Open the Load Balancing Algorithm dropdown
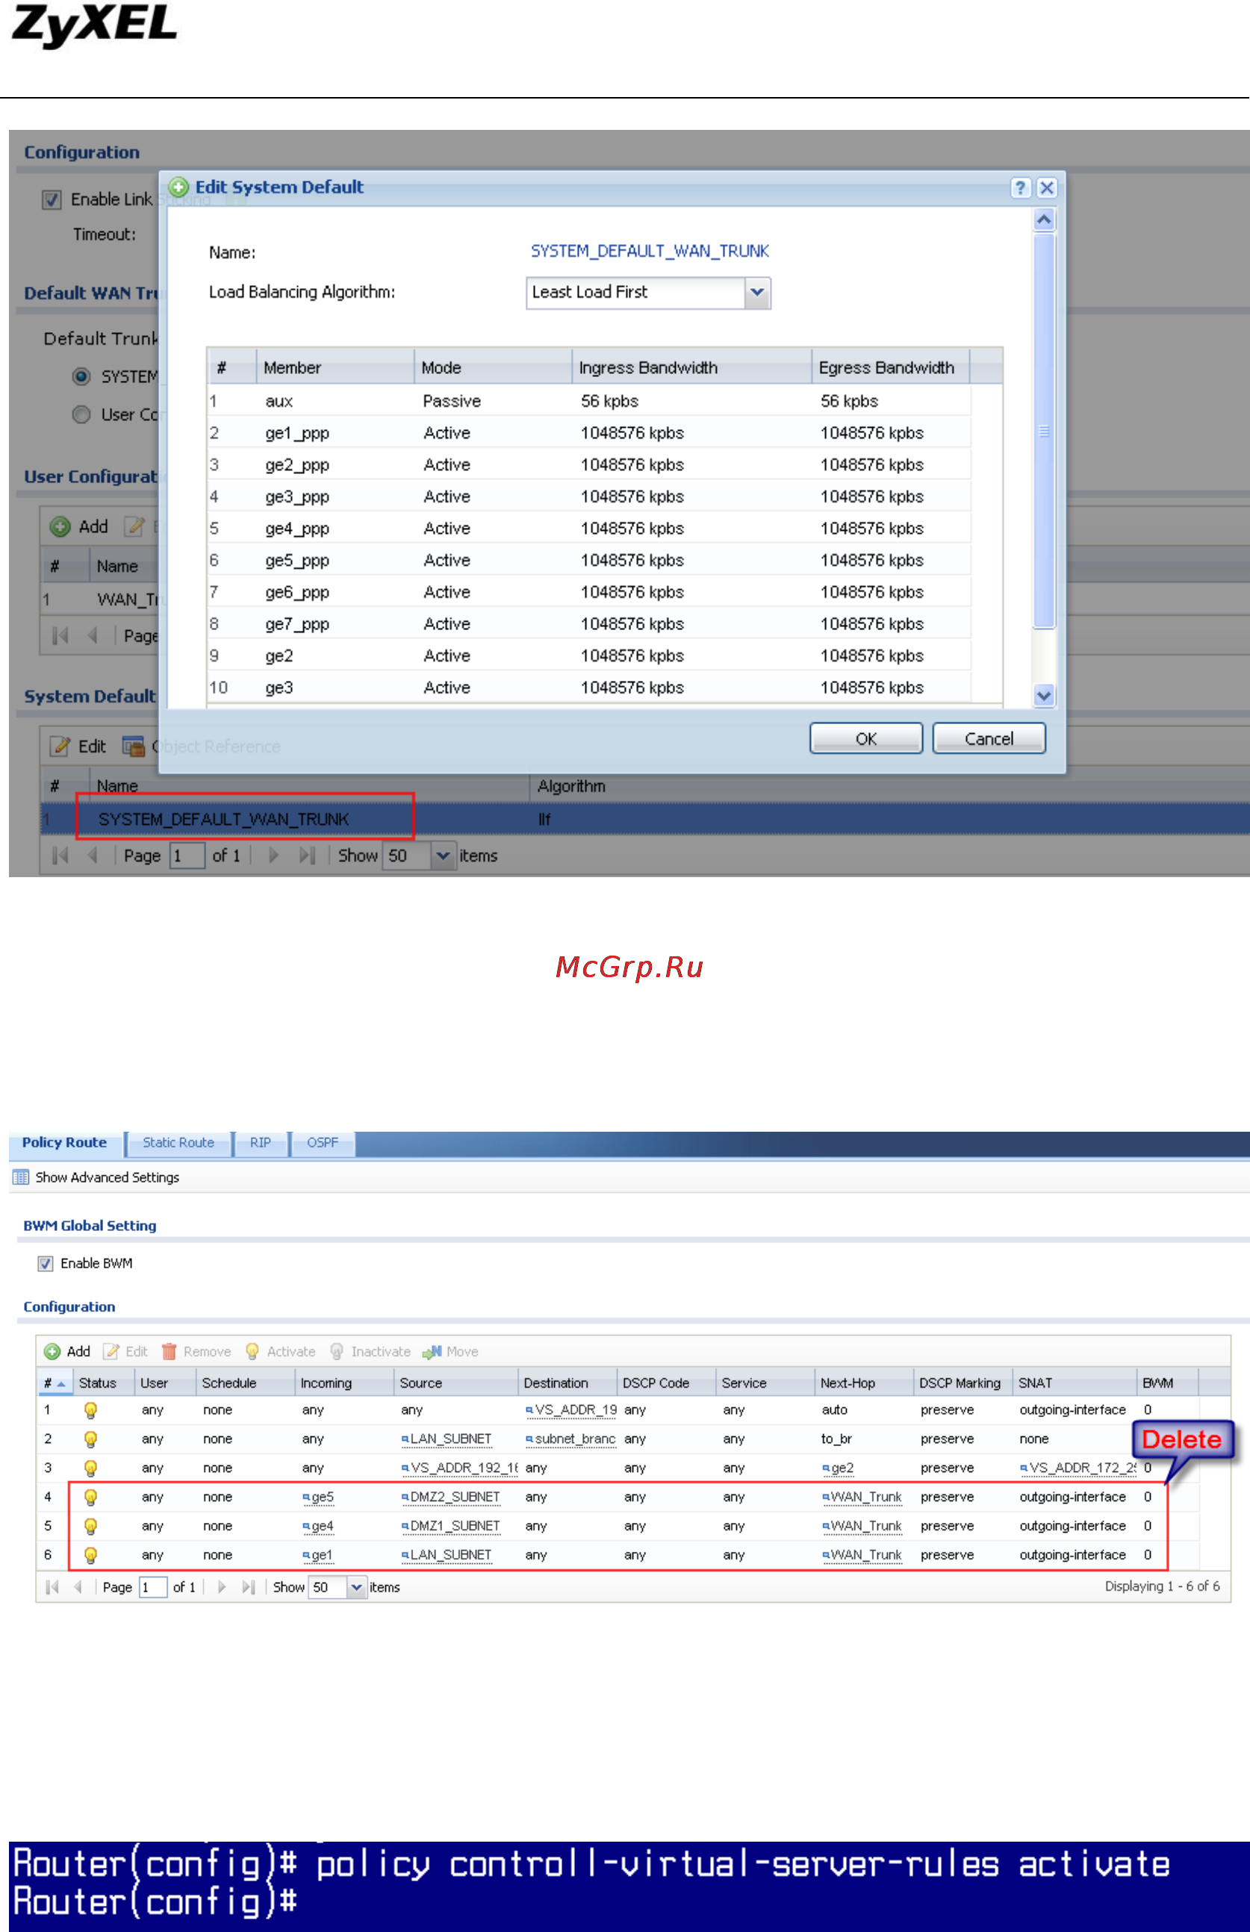 pyautogui.click(x=756, y=292)
